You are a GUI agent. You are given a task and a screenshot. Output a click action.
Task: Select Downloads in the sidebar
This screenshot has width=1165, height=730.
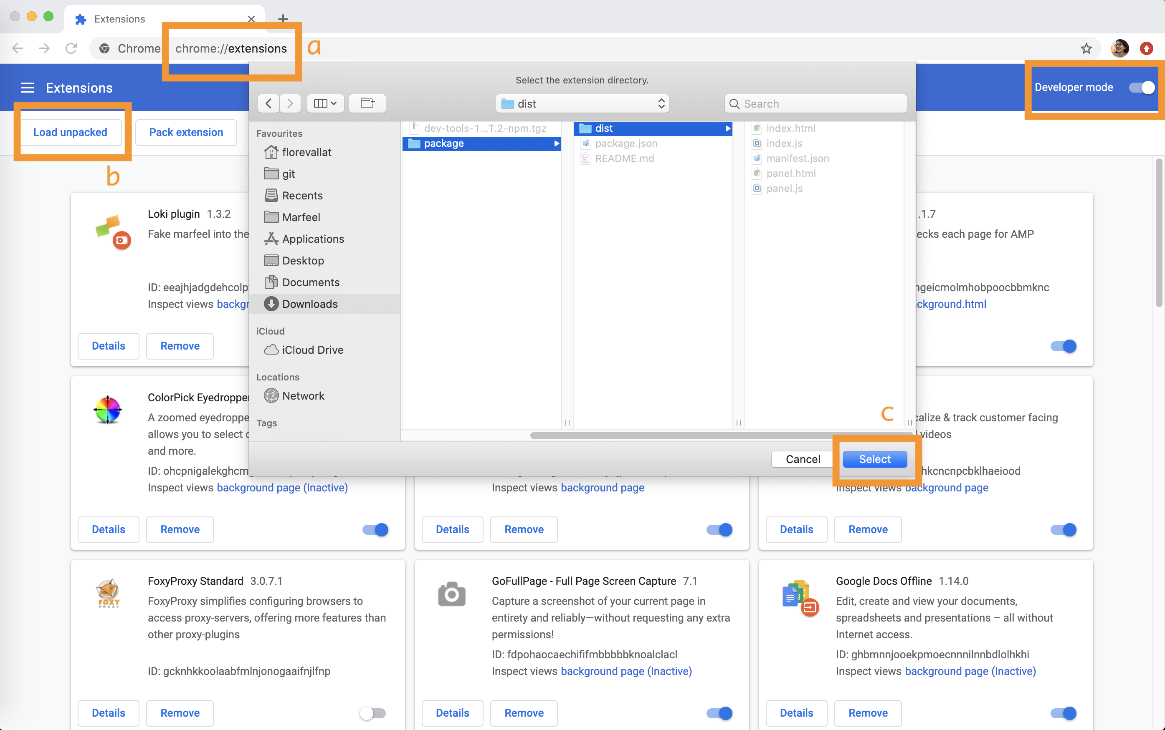325,304
